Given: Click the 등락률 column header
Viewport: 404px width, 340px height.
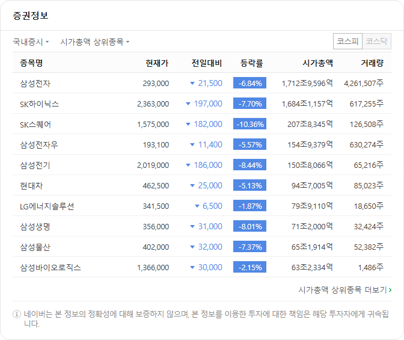Looking at the screenshot, I should point(251,63).
